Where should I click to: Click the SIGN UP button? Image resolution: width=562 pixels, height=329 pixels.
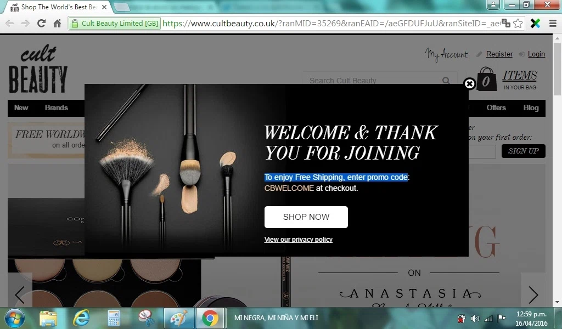[x=523, y=151]
